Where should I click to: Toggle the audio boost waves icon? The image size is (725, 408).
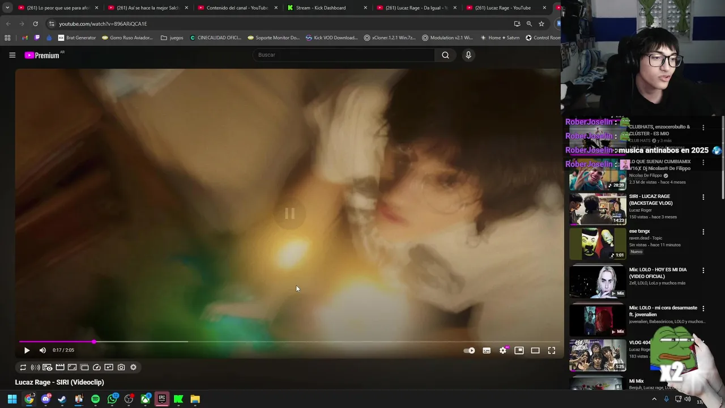tap(35, 367)
